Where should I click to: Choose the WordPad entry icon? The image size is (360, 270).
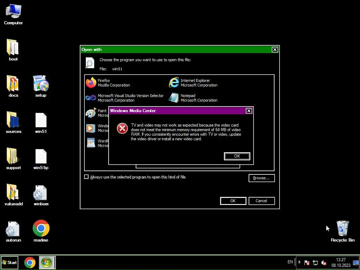[x=91, y=143]
